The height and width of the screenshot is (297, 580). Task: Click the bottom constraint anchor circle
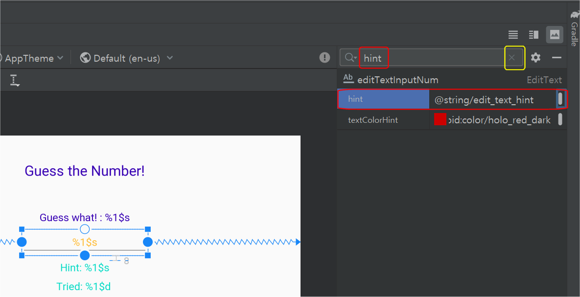85,255
